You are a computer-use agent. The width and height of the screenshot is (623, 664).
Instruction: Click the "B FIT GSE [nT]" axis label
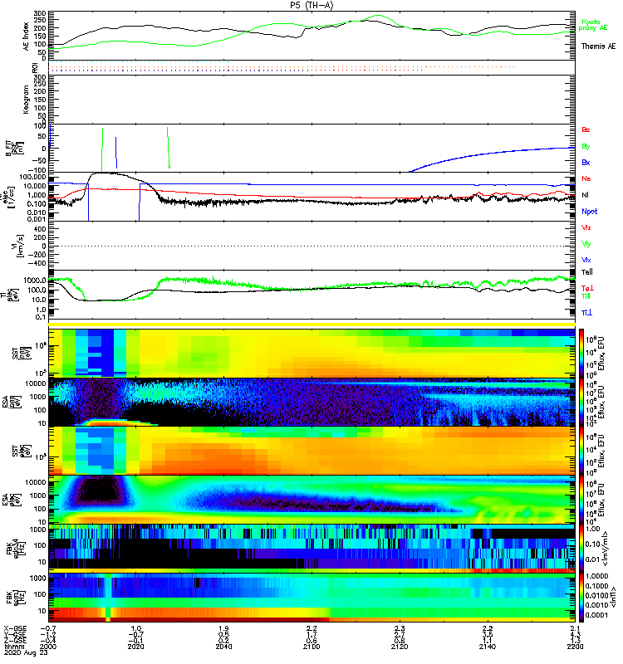click(15, 149)
